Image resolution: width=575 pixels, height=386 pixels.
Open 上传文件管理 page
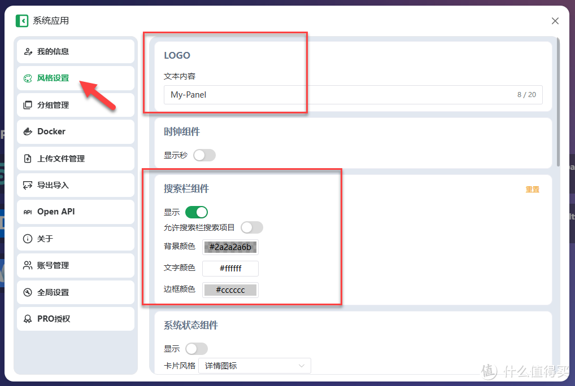(76, 159)
